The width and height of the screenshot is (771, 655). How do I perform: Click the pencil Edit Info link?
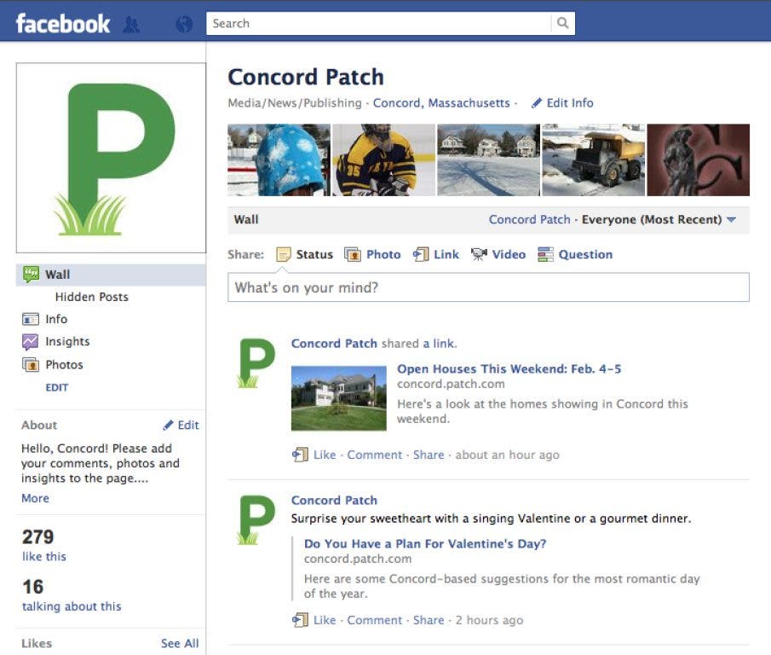click(562, 103)
